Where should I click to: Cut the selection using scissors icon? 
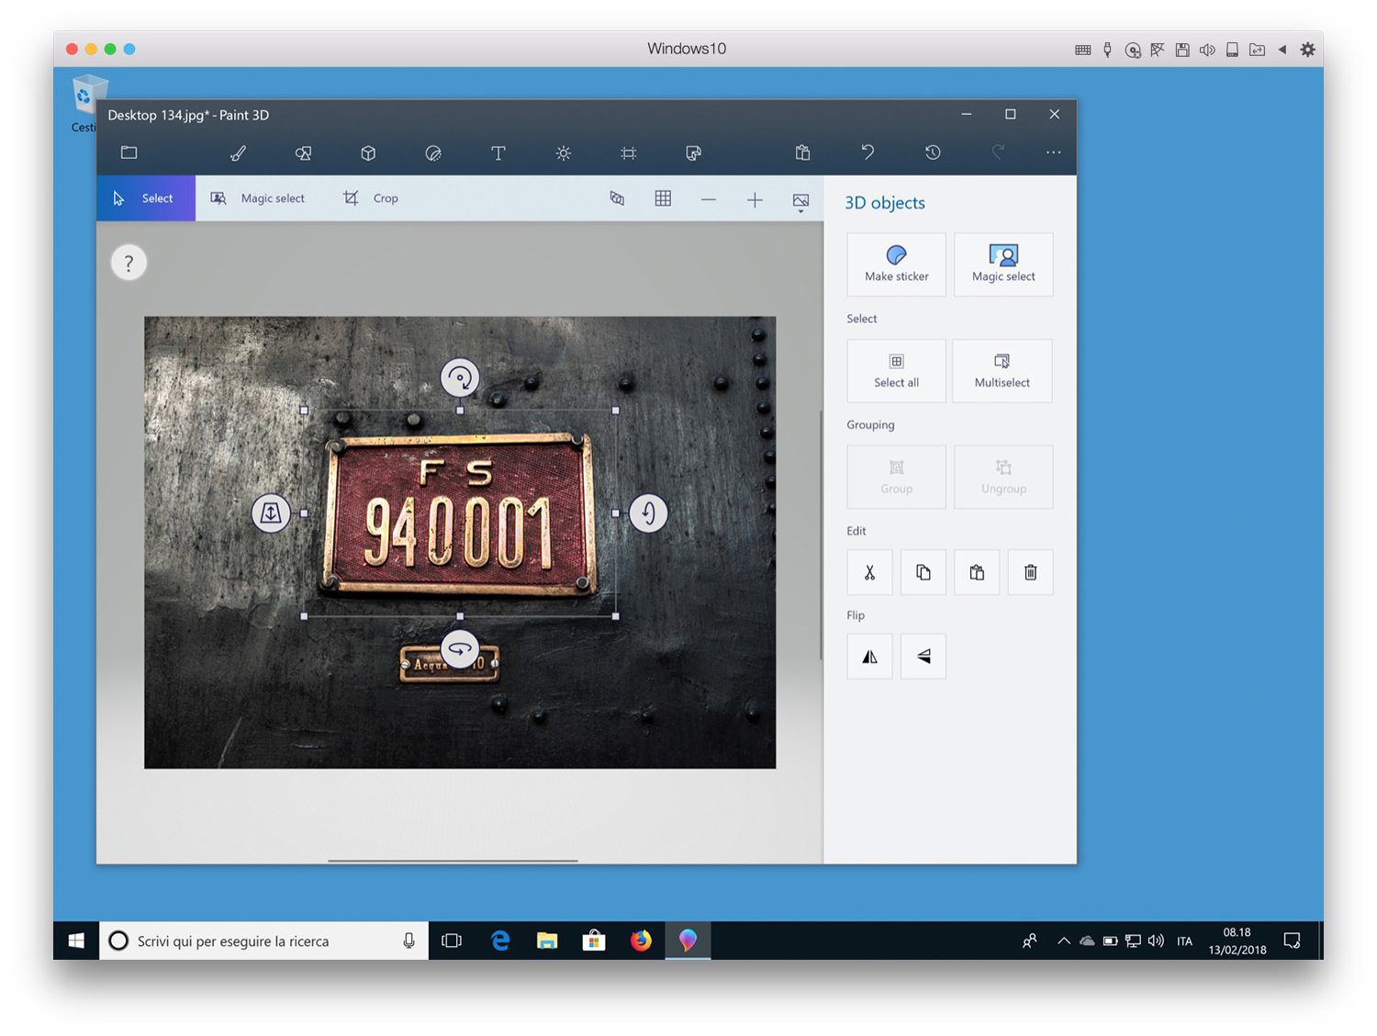tap(869, 572)
